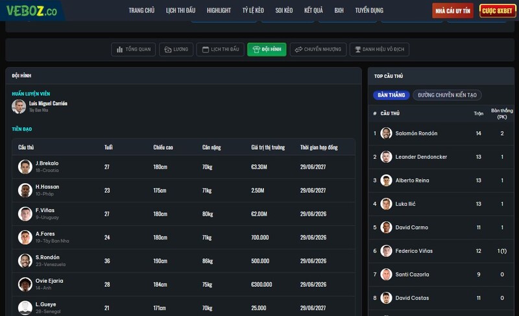Open the BXH rankings menu item

[x=339, y=10]
